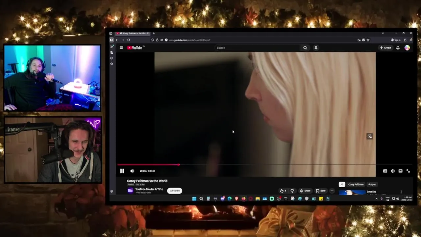
Task: Close the Corey Feldman browser tab
Action: coord(148,33)
